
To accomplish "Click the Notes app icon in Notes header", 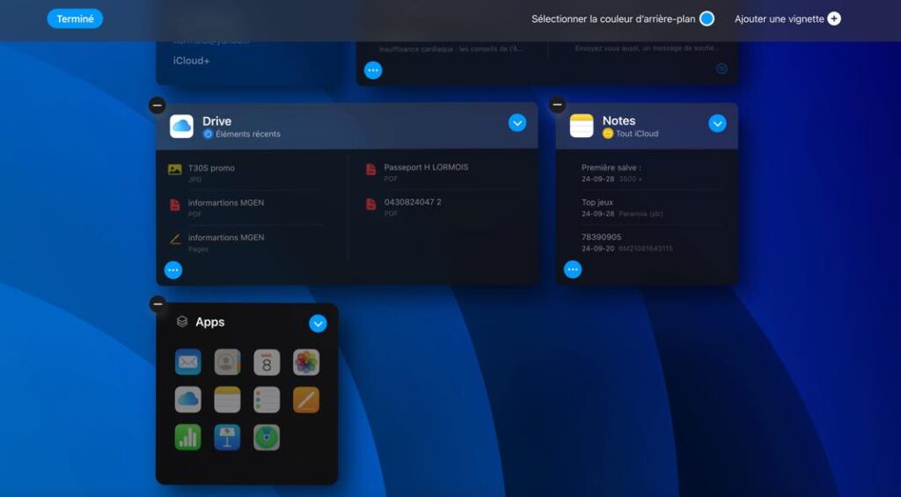I will 582,126.
